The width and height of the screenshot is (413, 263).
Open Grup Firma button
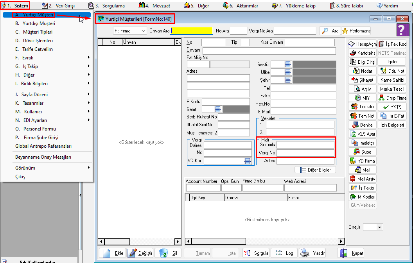click(x=392, y=98)
